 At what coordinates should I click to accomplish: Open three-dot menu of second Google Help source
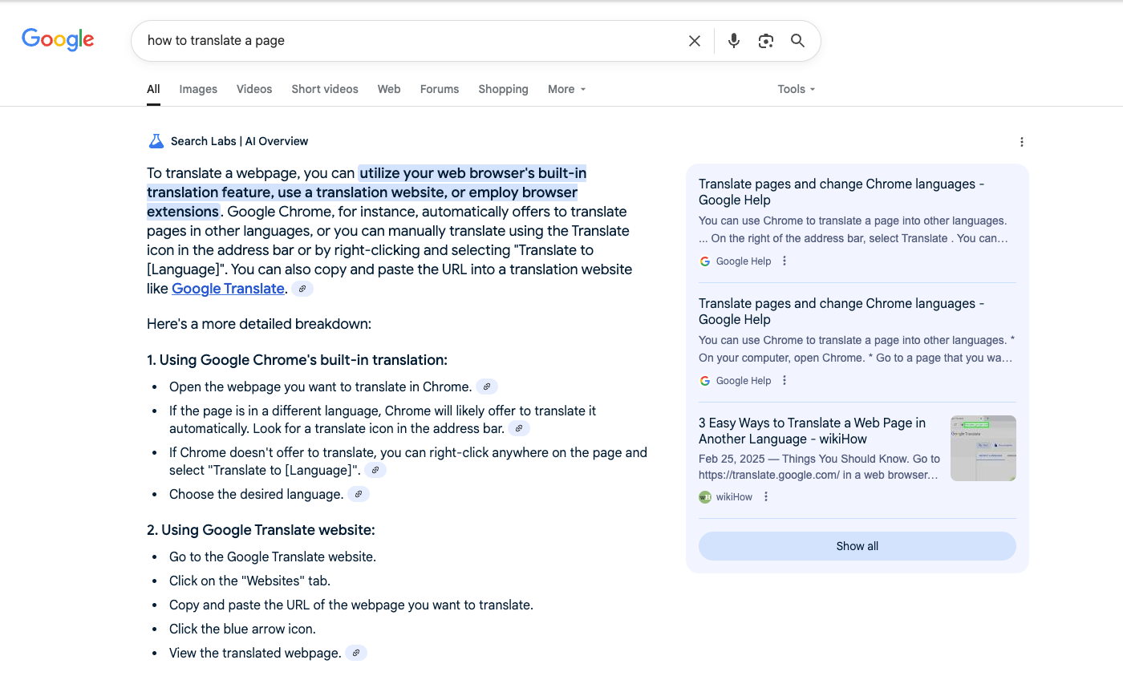[784, 380]
